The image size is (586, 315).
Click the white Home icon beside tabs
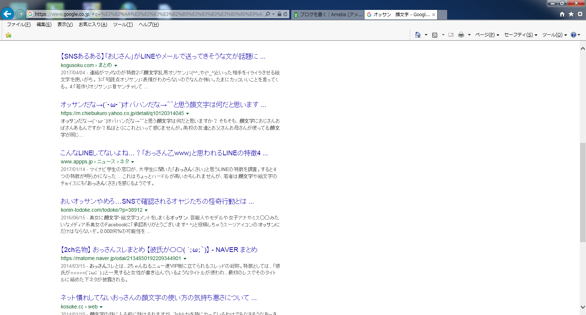[562, 14]
